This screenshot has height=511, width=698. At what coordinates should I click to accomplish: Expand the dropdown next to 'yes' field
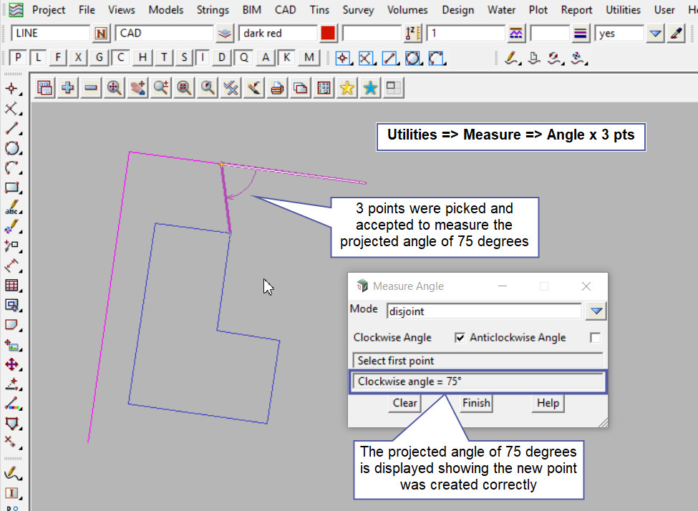[655, 34]
